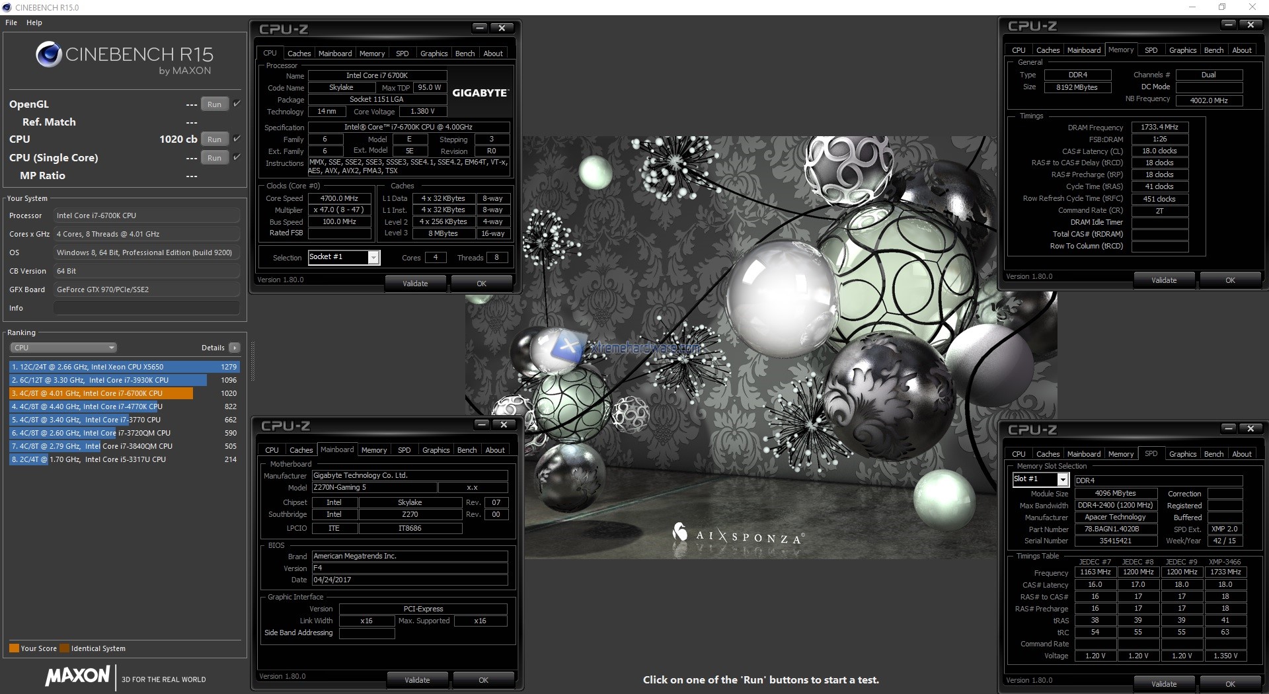Close the CPU-Z SPD window
Viewport: 1269px width, 694px height.
[1250, 428]
